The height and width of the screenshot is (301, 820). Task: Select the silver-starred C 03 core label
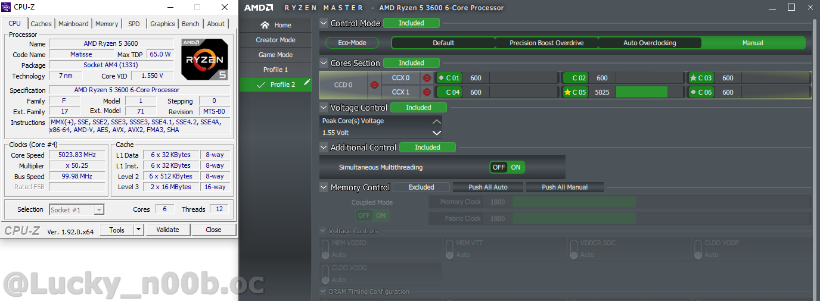(x=700, y=78)
